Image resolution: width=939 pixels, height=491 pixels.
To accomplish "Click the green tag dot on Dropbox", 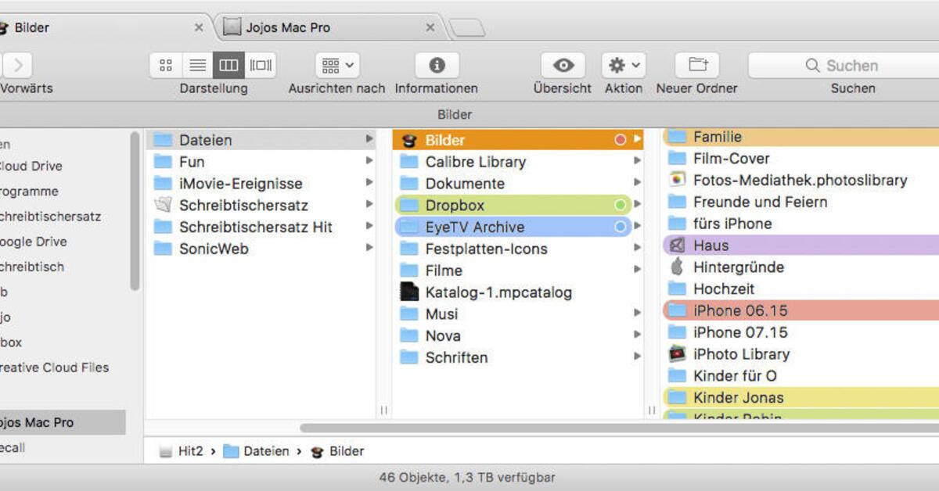I will [621, 206].
